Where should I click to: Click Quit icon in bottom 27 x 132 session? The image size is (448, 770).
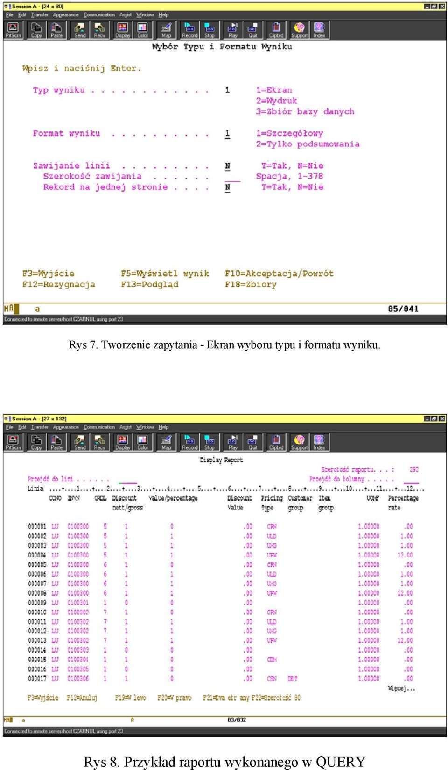pyautogui.click(x=252, y=442)
